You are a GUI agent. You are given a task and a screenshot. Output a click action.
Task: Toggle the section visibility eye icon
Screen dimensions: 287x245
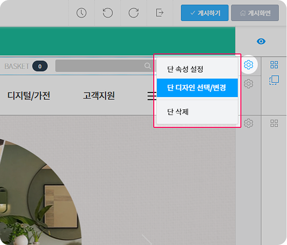[x=261, y=41]
